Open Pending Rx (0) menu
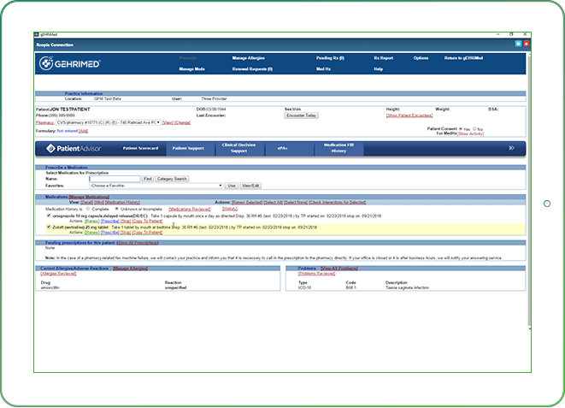Image resolution: width=565 pixels, height=408 pixels. (x=330, y=58)
